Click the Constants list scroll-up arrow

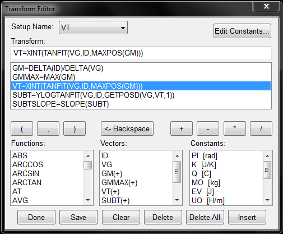click(267, 156)
